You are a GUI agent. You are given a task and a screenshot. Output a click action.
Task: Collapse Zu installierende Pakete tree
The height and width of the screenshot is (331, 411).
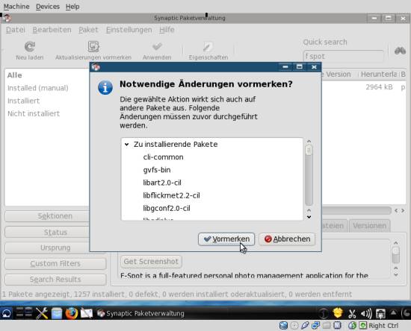click(127, 145)
